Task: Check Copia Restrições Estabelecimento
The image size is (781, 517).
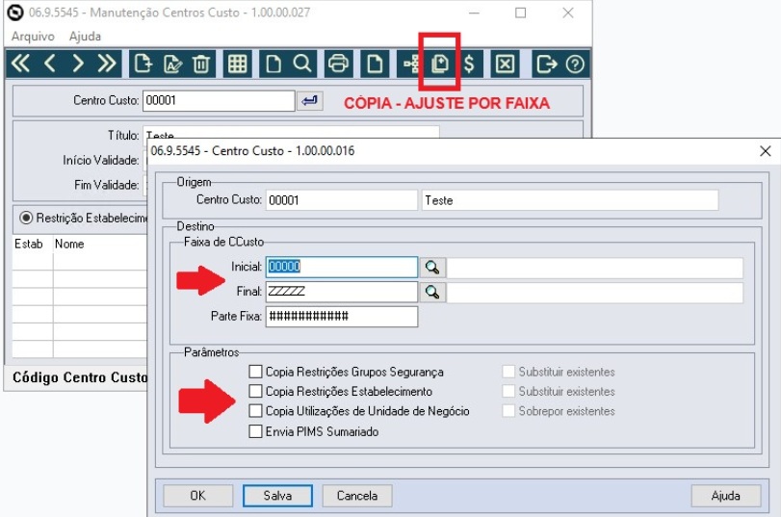Action: (255, 391)
